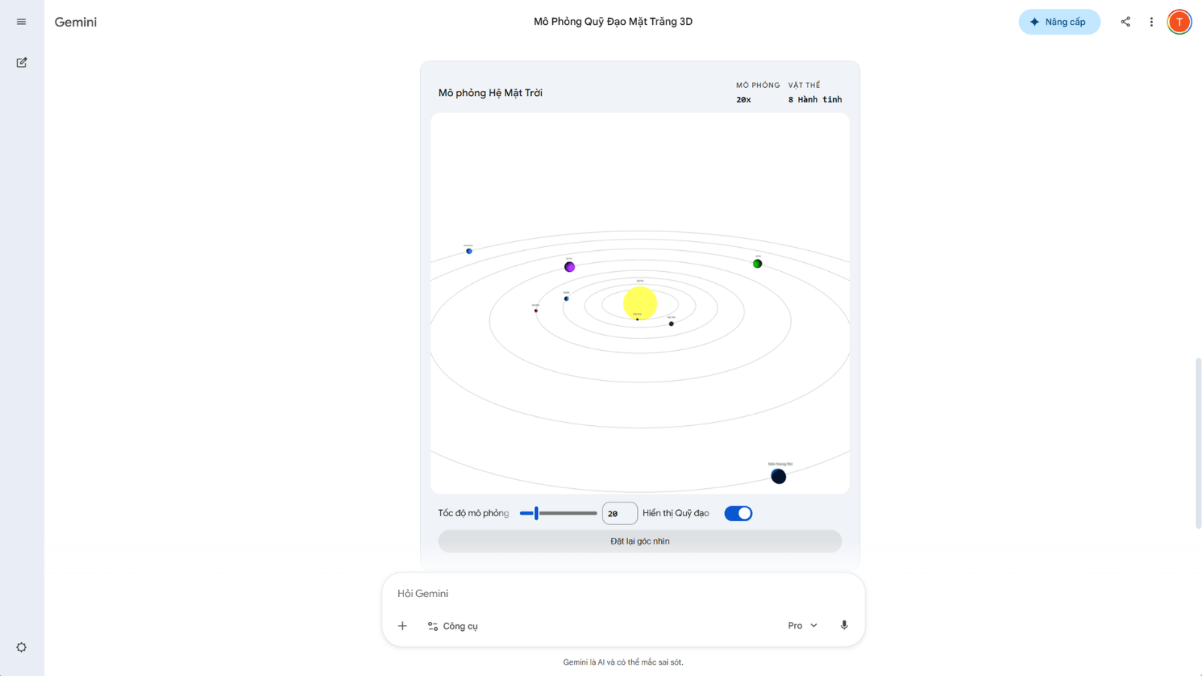Expand the Pro model selector dropdown
Viewport: 1202px width, 676px height.
[802, 626]
